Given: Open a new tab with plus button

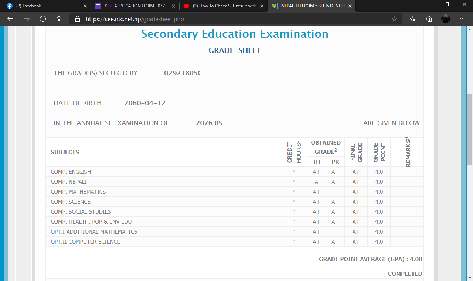Looking at the screenshot, I should click(362, 6).
